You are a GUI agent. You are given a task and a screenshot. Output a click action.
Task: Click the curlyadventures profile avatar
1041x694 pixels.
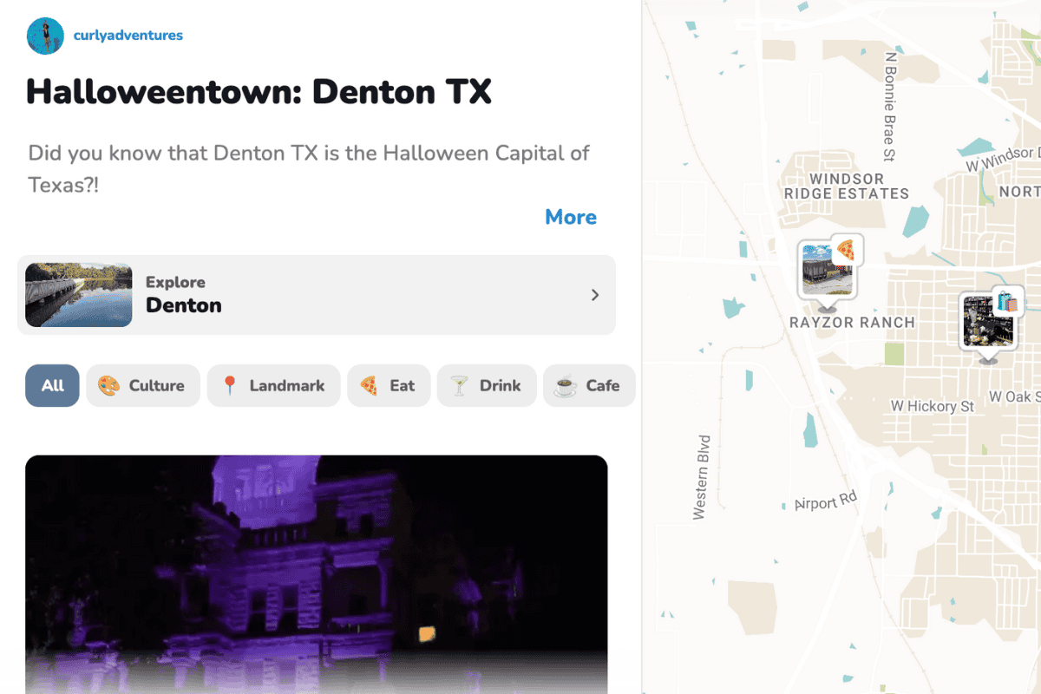pyautogui.click(x=45, y=36)
